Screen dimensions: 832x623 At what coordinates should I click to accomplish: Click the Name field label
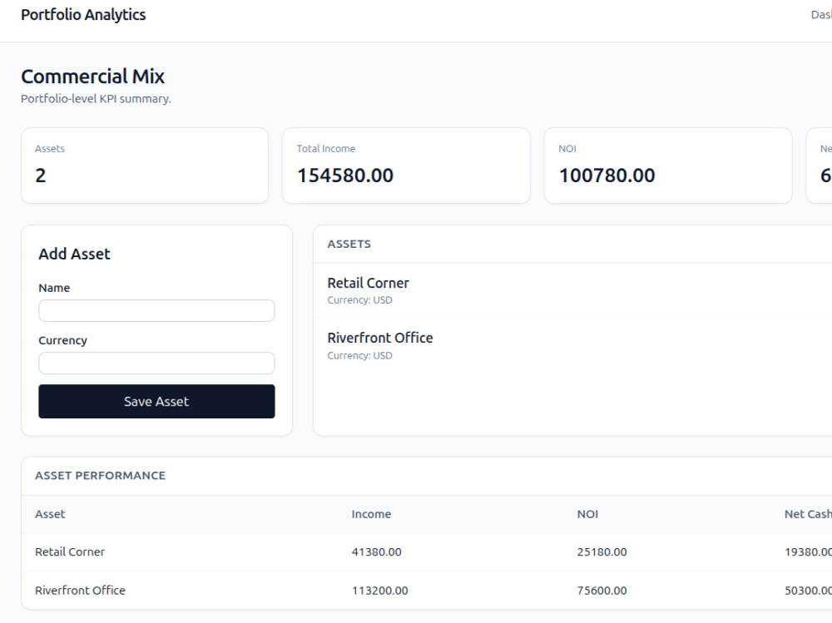point(54,288)
